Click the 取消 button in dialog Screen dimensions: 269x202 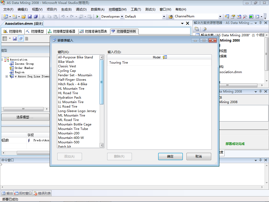point(199,156)
